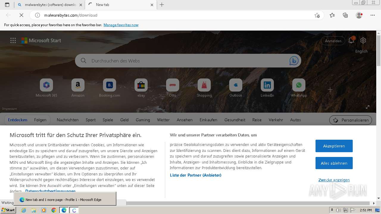Viewport: 381px width, 214px height.
Task: Open the Collections toolbar button
Action: tap(345, 15)
